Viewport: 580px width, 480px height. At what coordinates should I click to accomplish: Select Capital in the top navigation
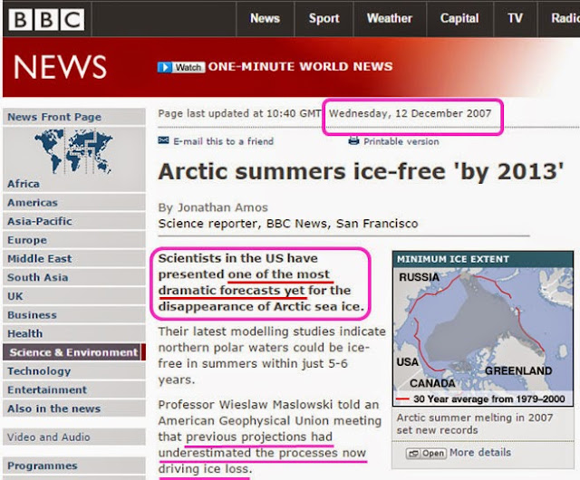pyautogui.click(x=459, y=18)
